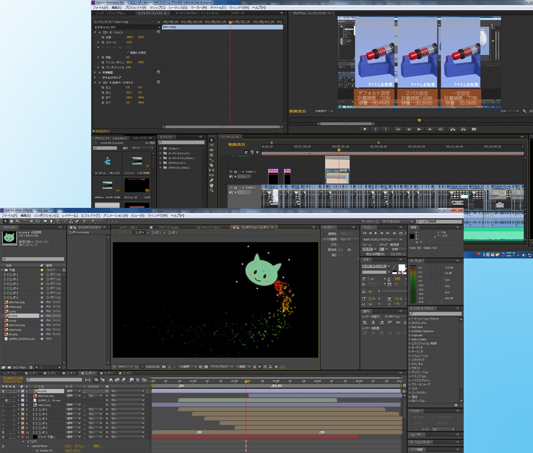
Task: Switch to the コンポ 5 timeline tab in After Effects
Action: [108, 373]
